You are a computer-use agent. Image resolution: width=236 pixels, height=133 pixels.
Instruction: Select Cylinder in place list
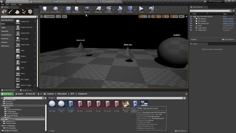[x=26, y=62]
